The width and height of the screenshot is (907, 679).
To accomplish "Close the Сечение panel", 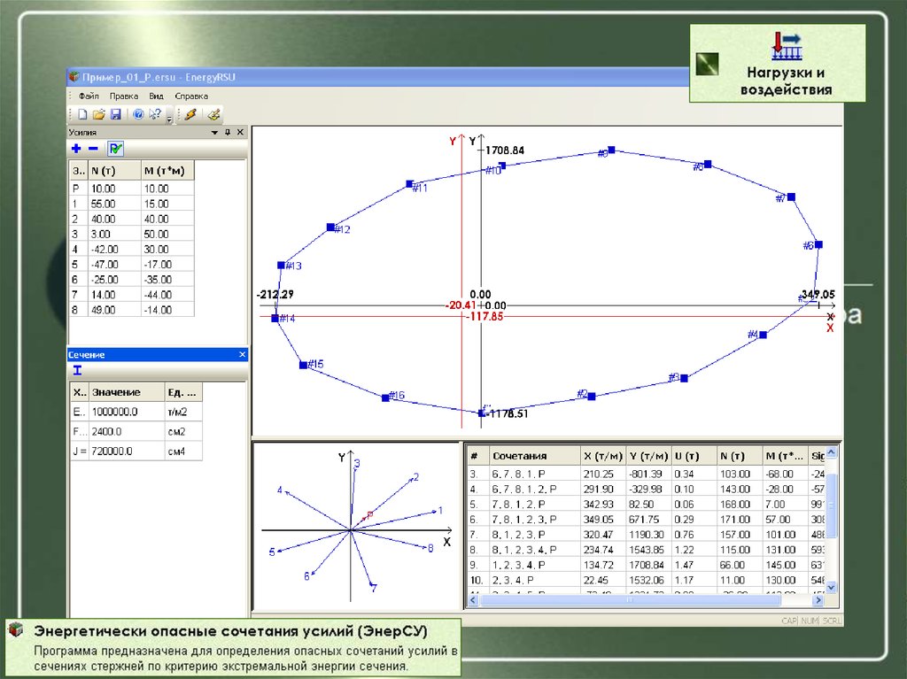I will pyautogui.click(x=242, y=355).
